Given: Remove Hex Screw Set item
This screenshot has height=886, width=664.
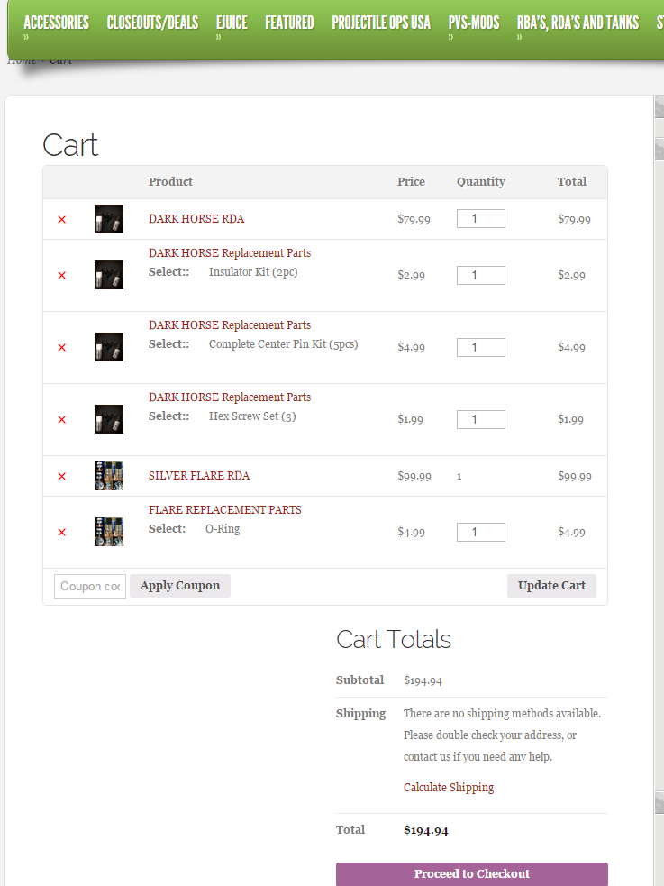Looking at the screenshot, I should coord(61,419).
